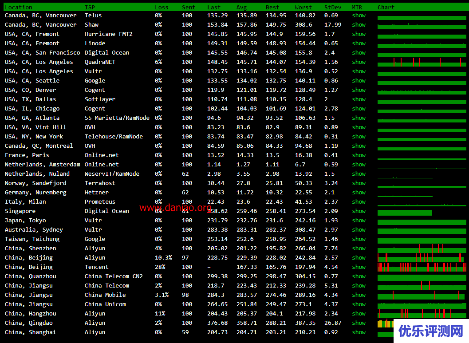Click the MTR column header
Screen dimensions: 469x343
coord(357,7)
